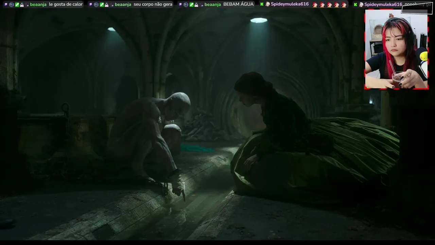Click Twitch icon before 'seu corpo não gera' message

(91, 4)
